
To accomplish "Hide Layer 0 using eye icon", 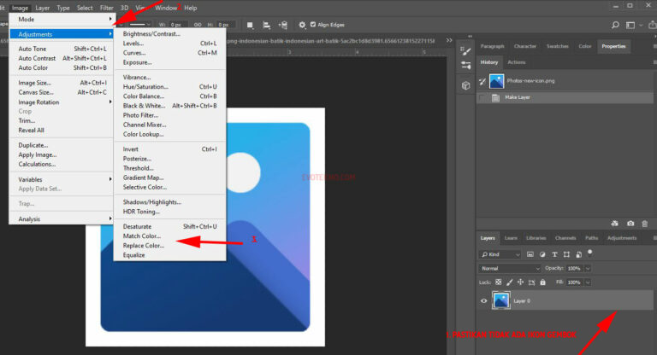I will pyautogui.click(x=484, y=300).
